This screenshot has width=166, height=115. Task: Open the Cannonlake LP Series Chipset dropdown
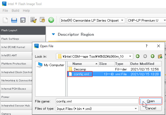pos(92,20)
